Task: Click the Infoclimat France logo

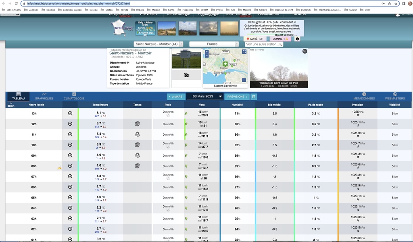Action: click(122, 28)
